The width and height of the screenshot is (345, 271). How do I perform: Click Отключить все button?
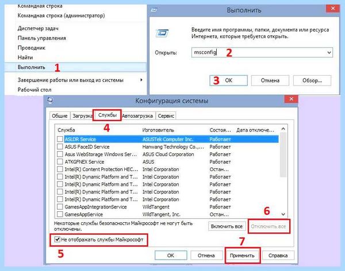(269, 226)
